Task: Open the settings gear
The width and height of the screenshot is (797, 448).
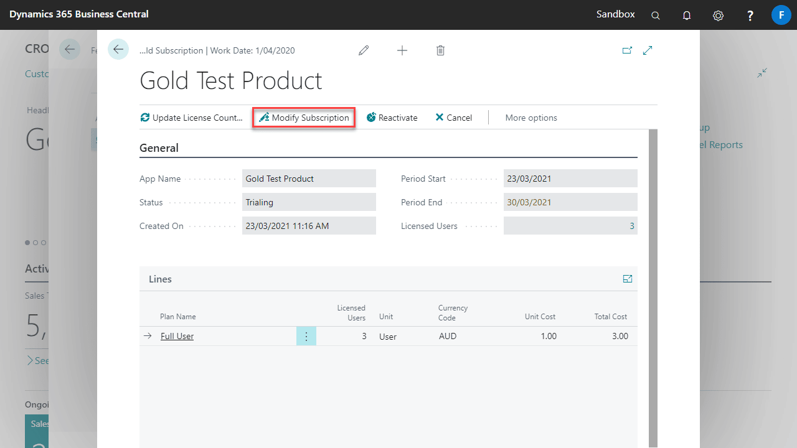Action: (x=718, y=15)
